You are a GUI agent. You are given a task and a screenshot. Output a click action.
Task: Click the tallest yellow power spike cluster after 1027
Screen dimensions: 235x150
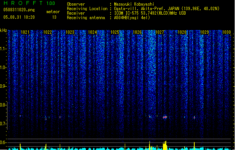(165, 145)
